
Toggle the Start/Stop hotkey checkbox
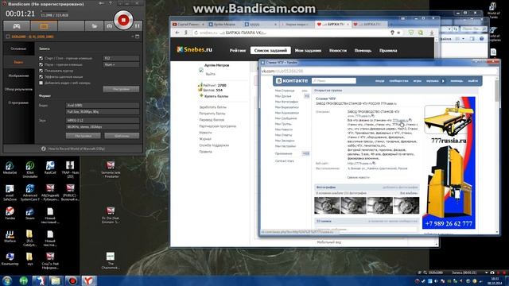[x=41, y=58]
